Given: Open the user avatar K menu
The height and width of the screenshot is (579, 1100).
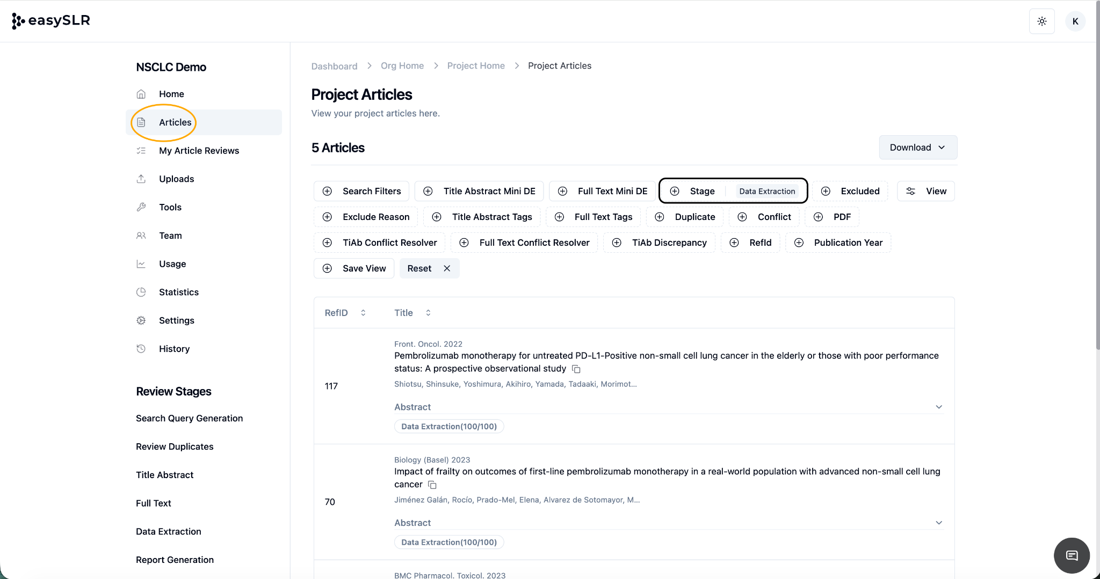Looking at the screenshot, I should pyautogui.click(x=1075, y=21).
